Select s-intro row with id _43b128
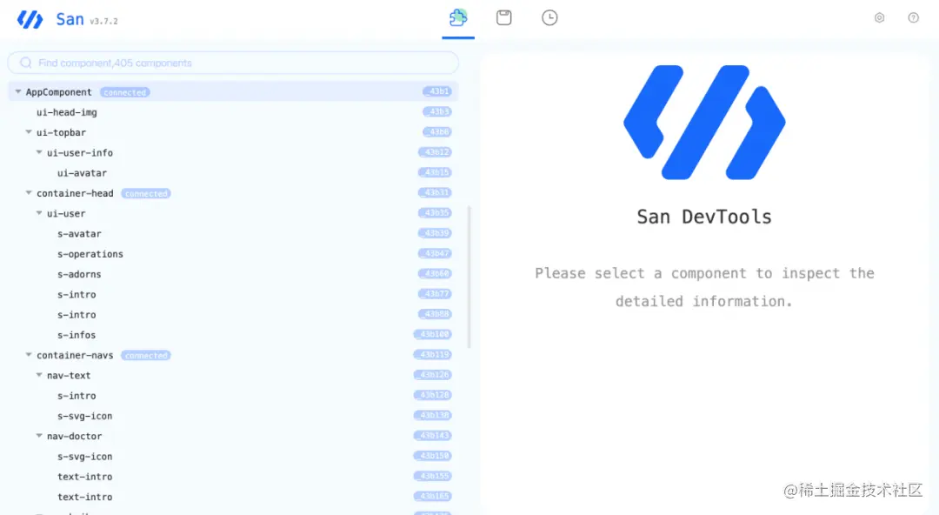 click(233, 396)
